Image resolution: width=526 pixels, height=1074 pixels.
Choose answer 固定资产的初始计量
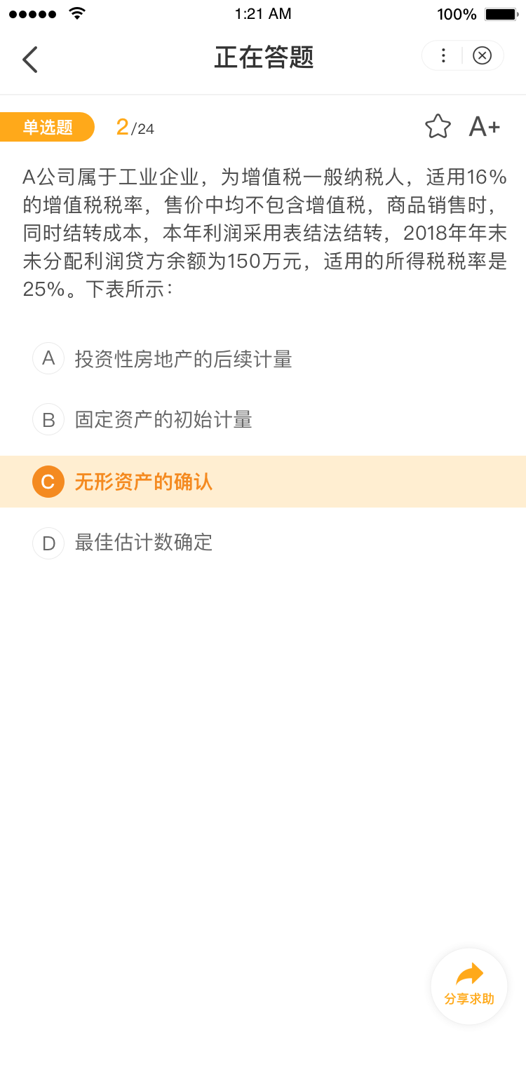point(163,420)
